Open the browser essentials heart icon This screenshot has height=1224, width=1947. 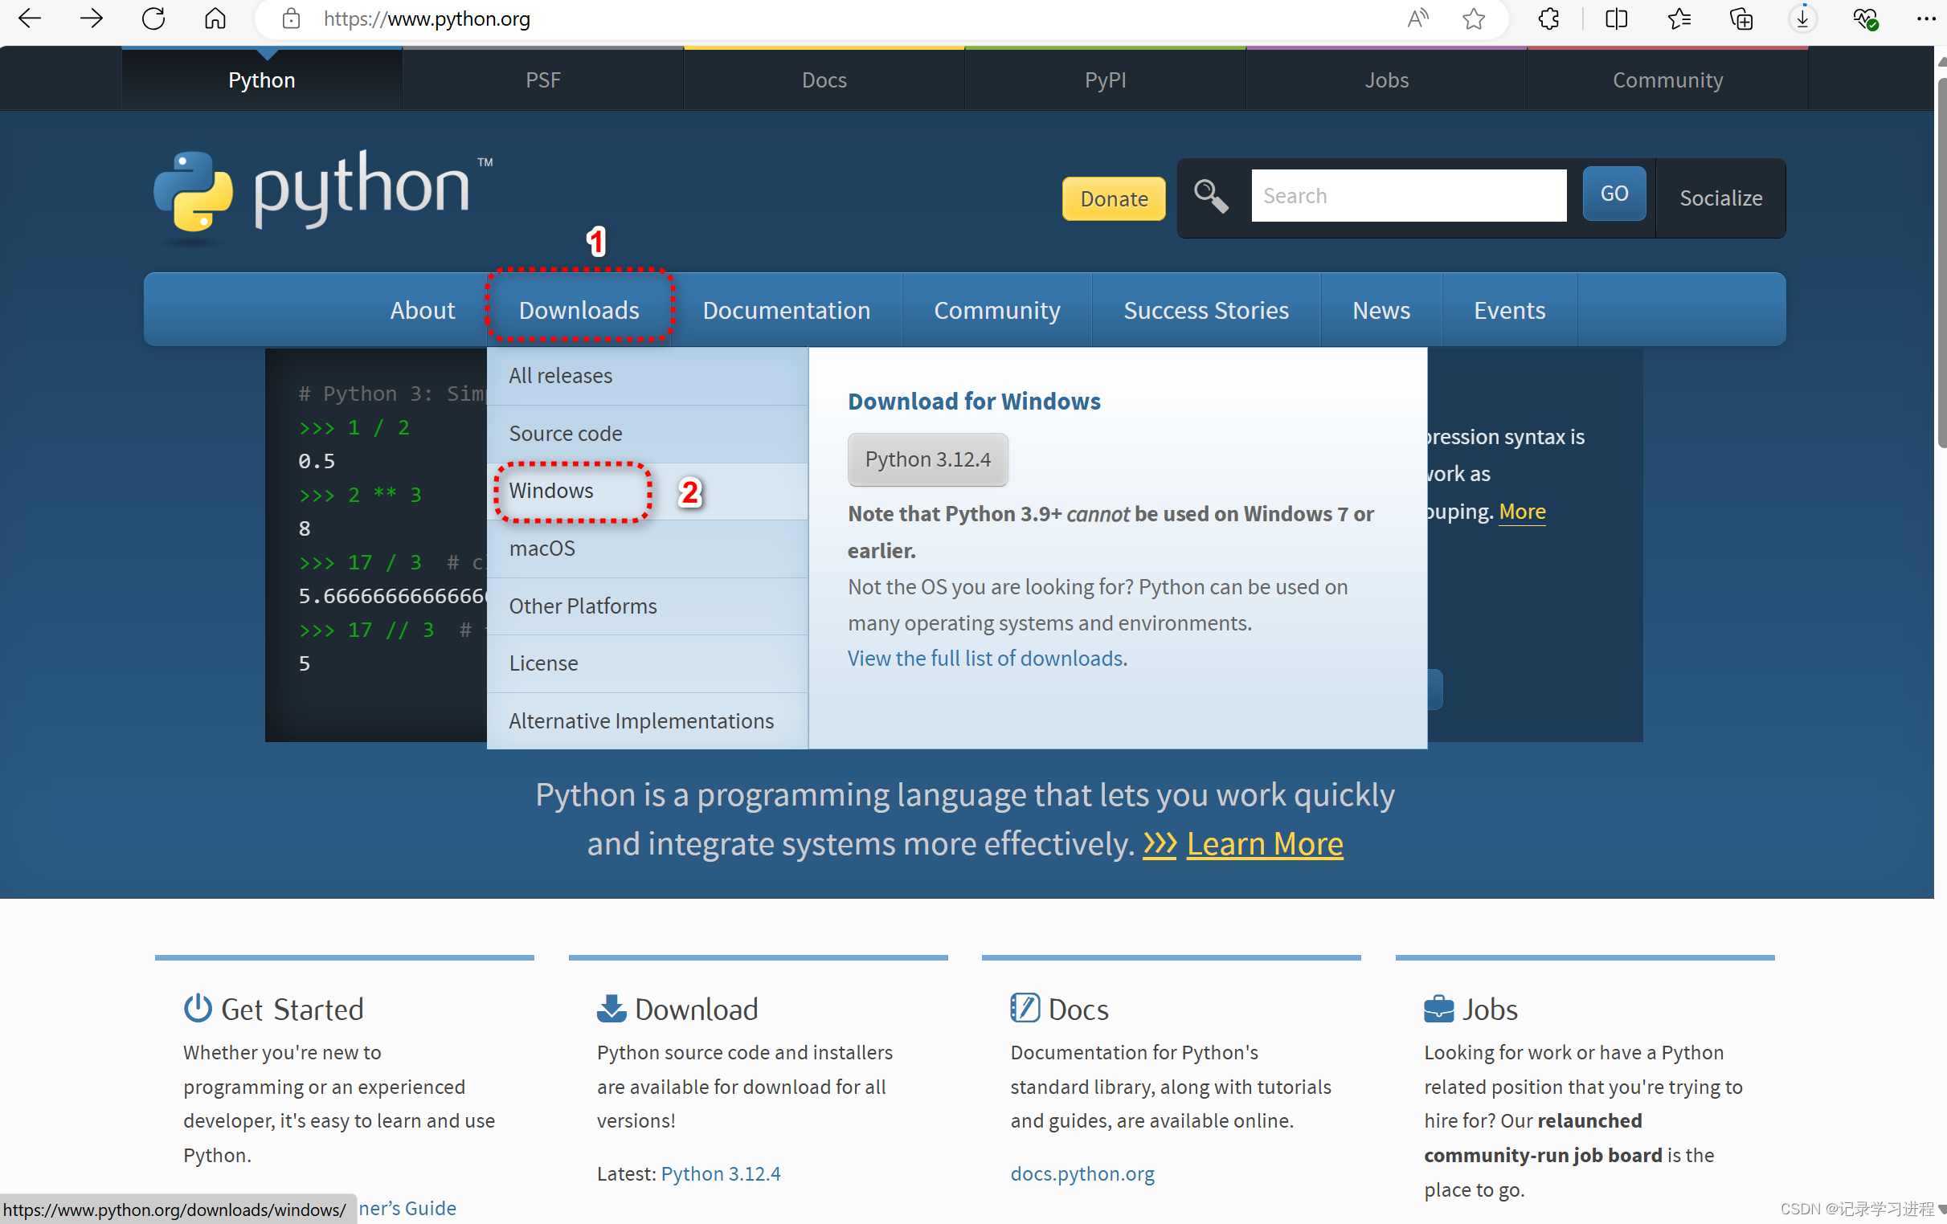pyautogui.click(x=1864, y=18)
